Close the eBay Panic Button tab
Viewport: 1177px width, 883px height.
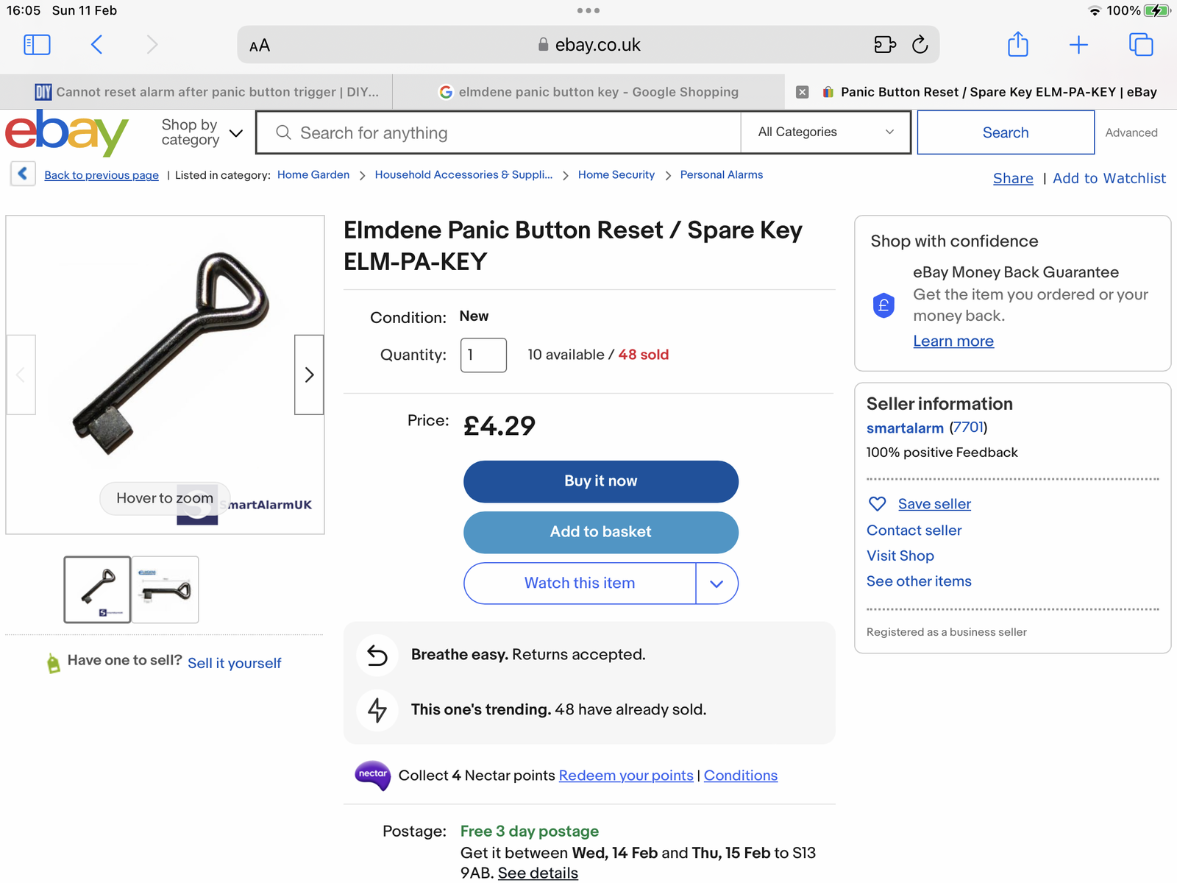tap(803, 92)
